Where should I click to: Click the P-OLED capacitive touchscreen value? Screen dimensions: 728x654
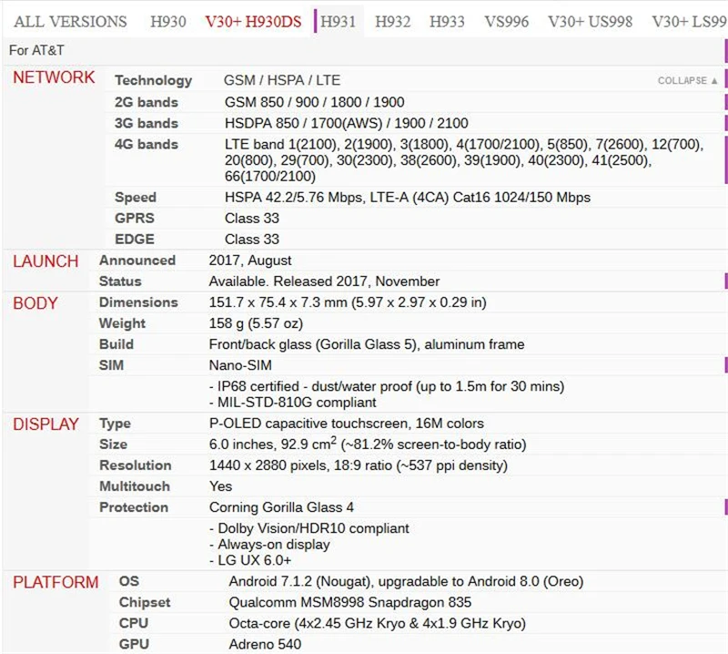point(347,424)
